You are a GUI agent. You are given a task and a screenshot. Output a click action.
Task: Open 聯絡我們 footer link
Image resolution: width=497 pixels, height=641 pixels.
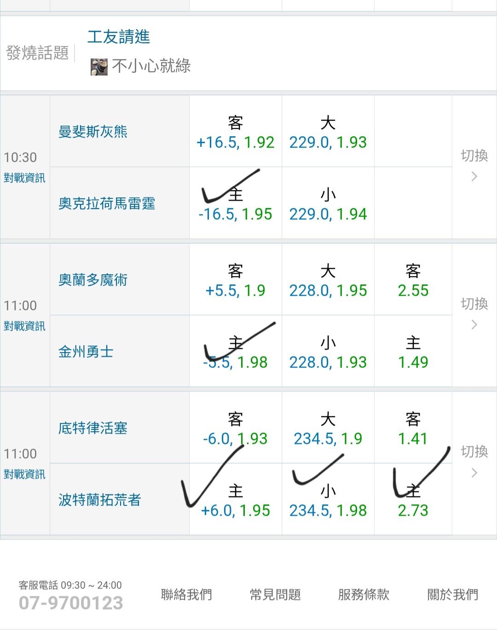pyautogui.click(x=186, y=595)
